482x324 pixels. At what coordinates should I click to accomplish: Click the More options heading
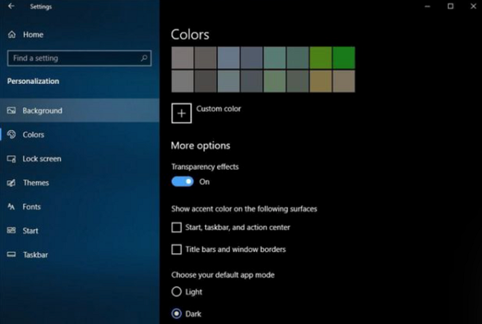[x=200, y=146]
